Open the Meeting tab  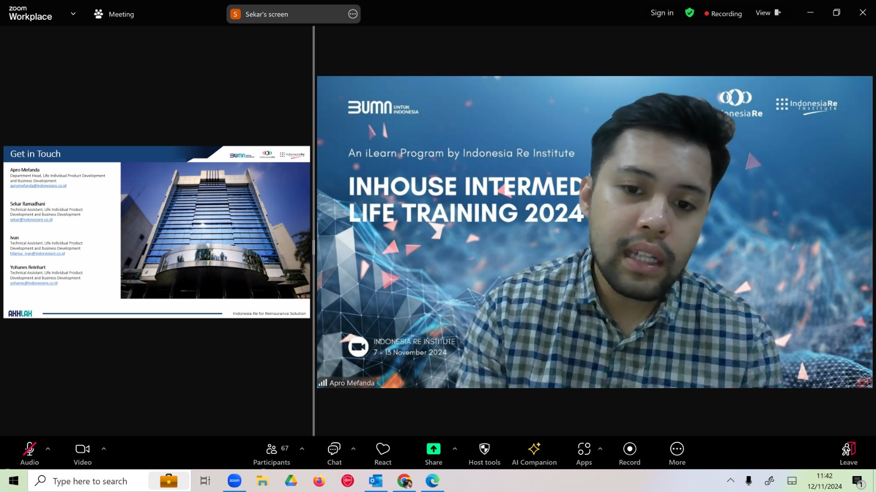coord(114,14)
